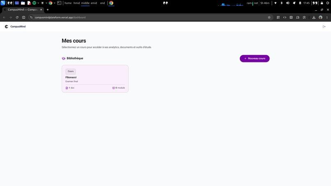The width and height of the screenshot is (331, 186).
Task: Close the CampusMind tab
Action: pyautogui.click(x=41, y=10)
